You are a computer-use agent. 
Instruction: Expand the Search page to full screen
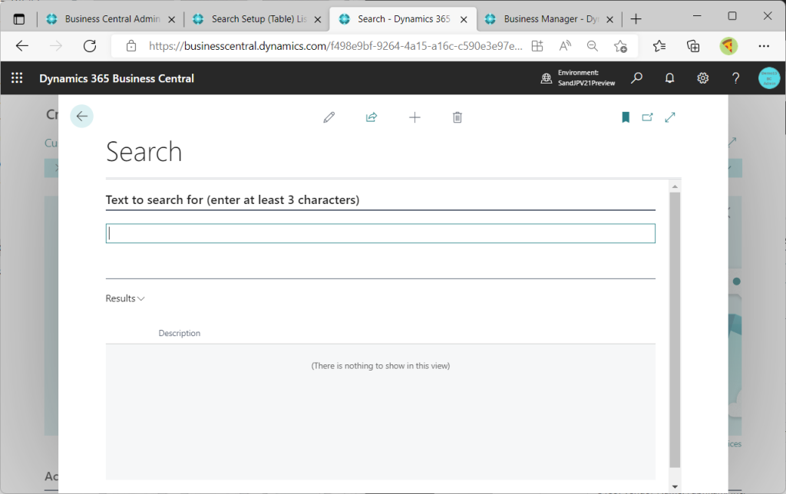pos(670,117)
